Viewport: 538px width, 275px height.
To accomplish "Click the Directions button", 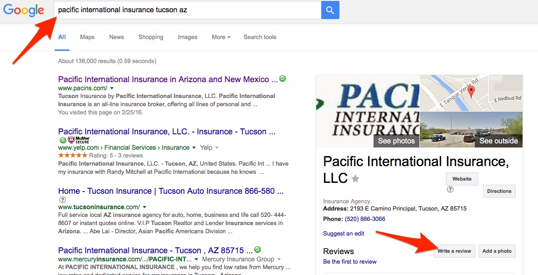I will [x=499, y=191].
